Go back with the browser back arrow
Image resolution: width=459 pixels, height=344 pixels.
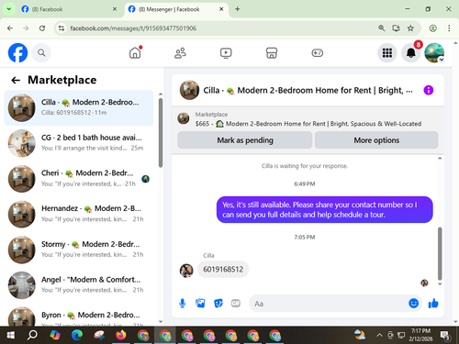coord(10,28)
